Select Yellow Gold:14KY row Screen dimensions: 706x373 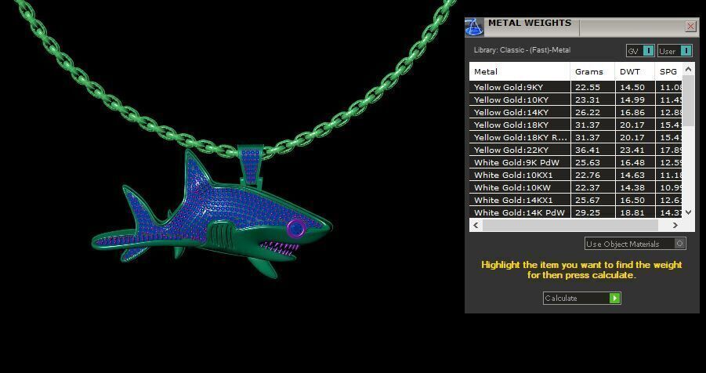576,112
